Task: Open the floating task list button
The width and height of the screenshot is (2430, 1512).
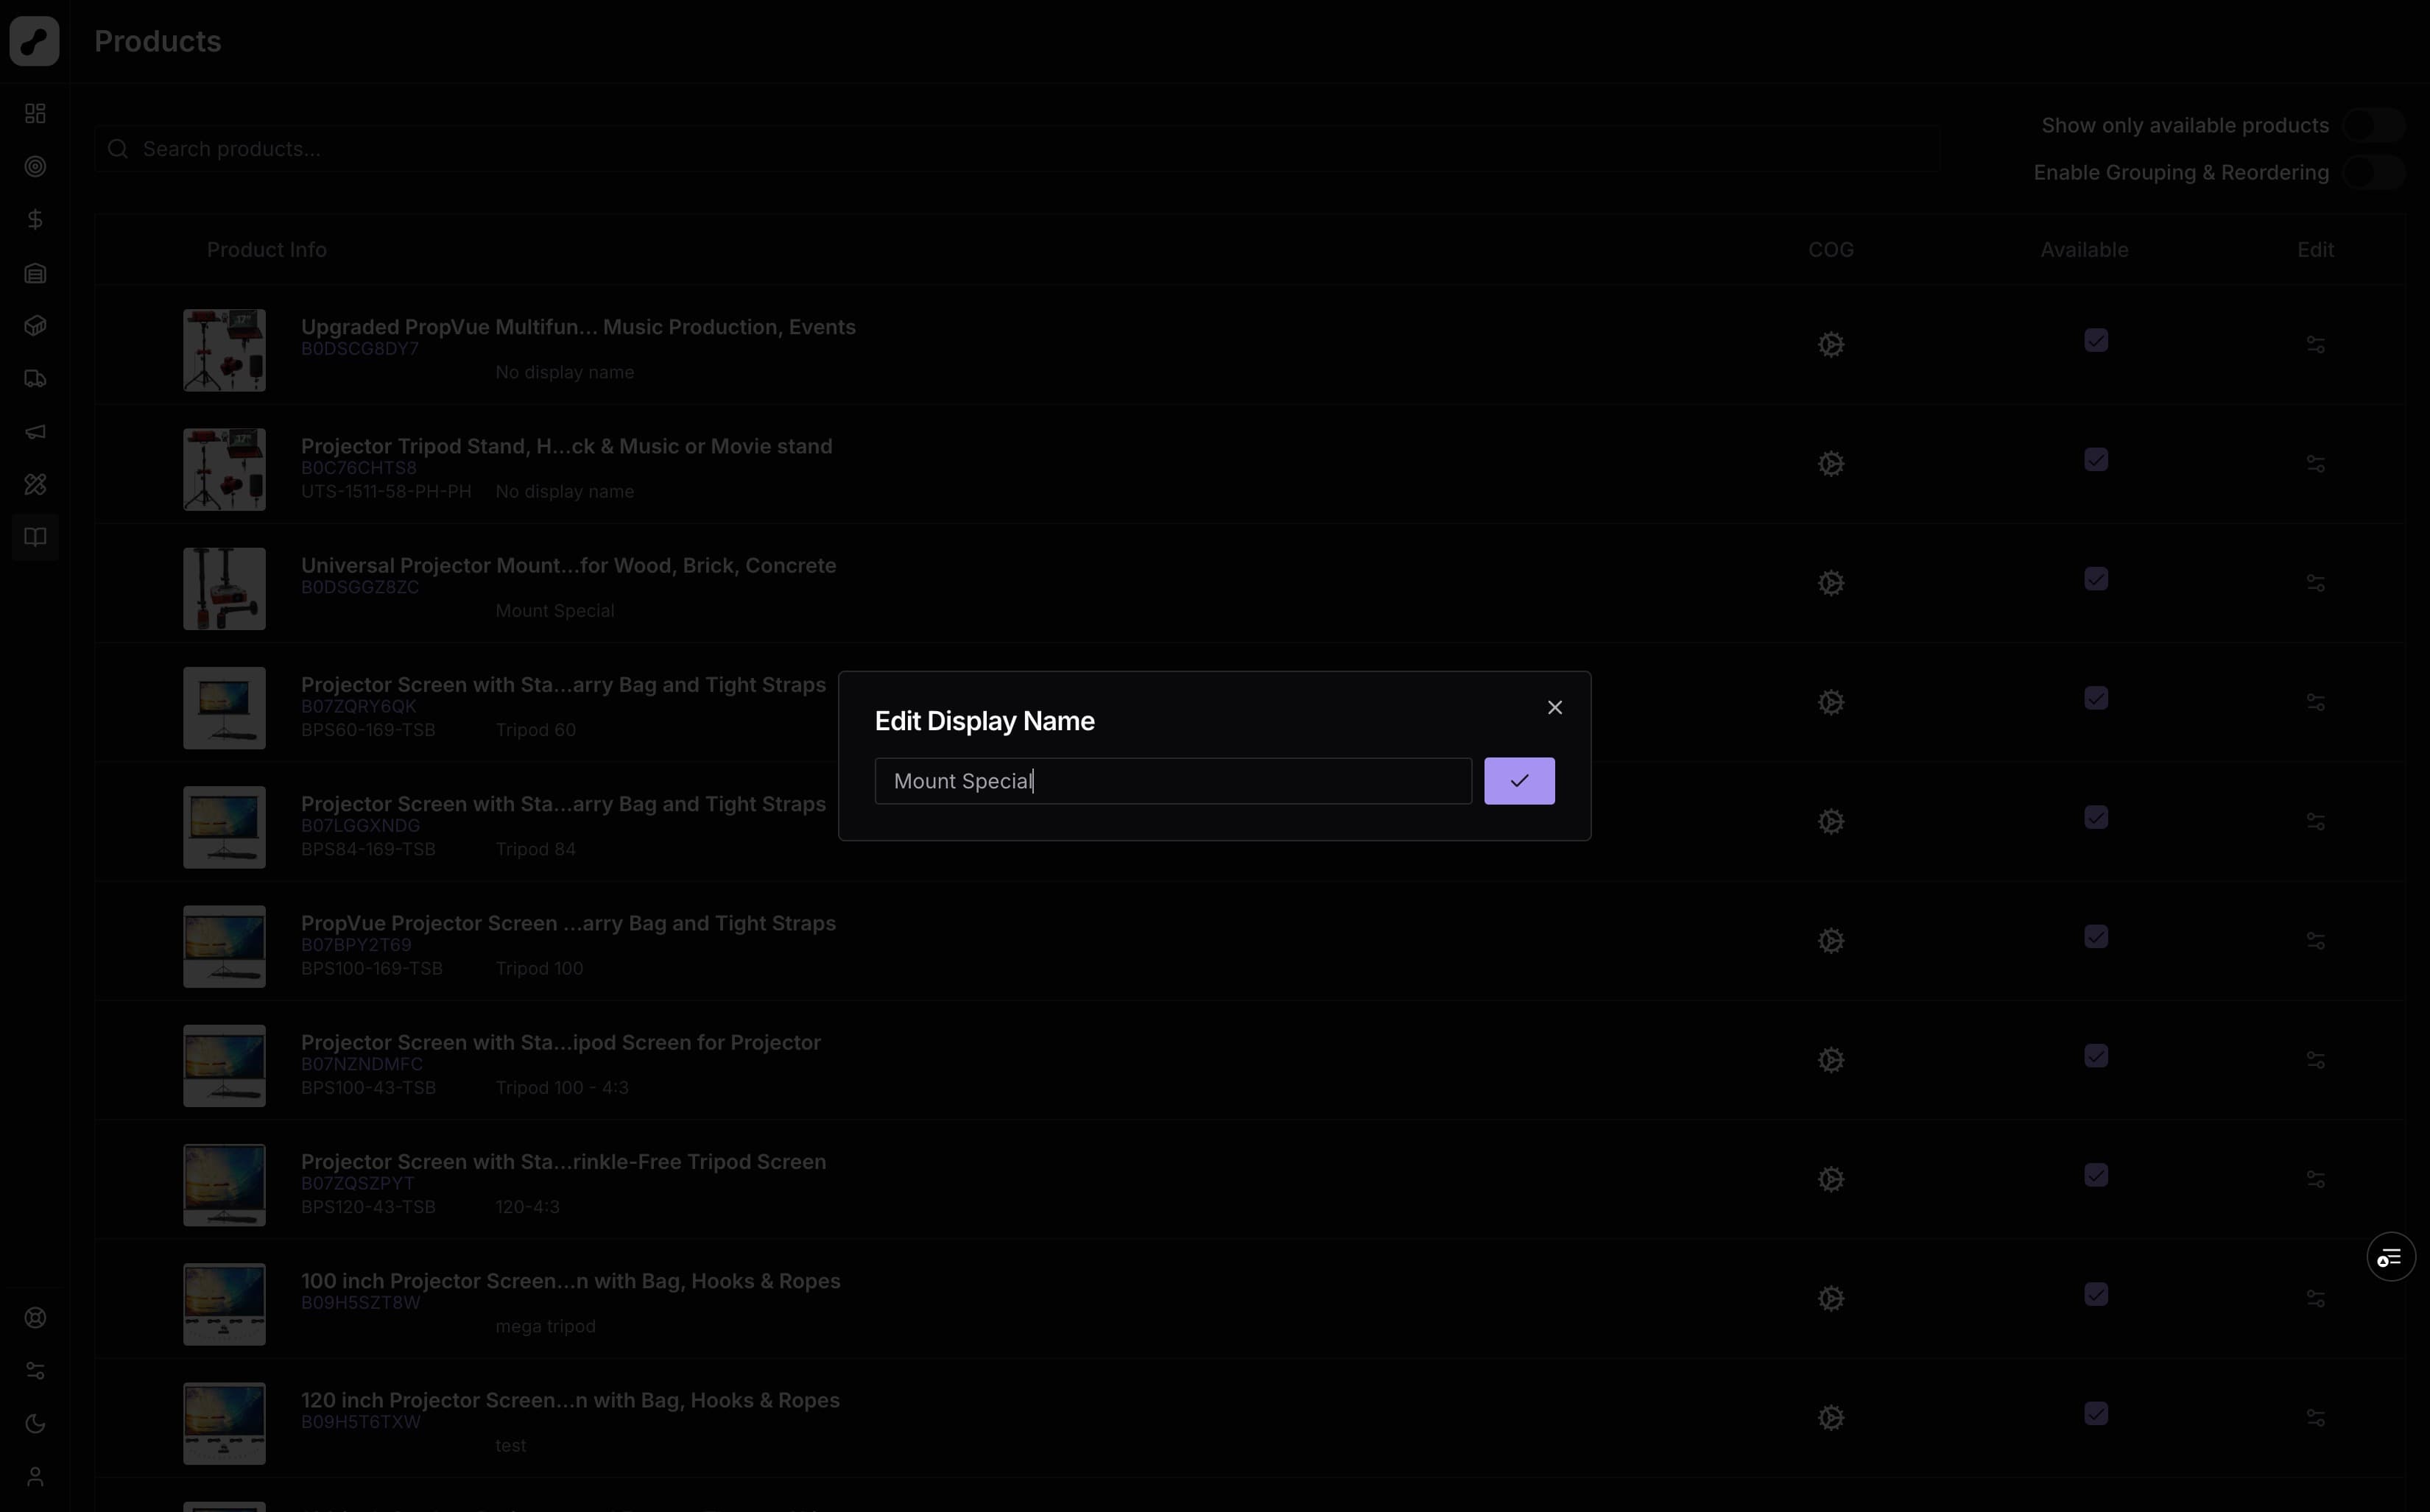Action: 2391,1258
